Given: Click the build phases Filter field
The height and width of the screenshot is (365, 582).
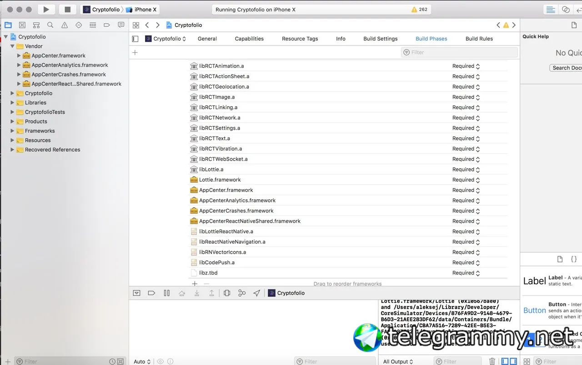Looking at the screenshot, I should 459,53.
